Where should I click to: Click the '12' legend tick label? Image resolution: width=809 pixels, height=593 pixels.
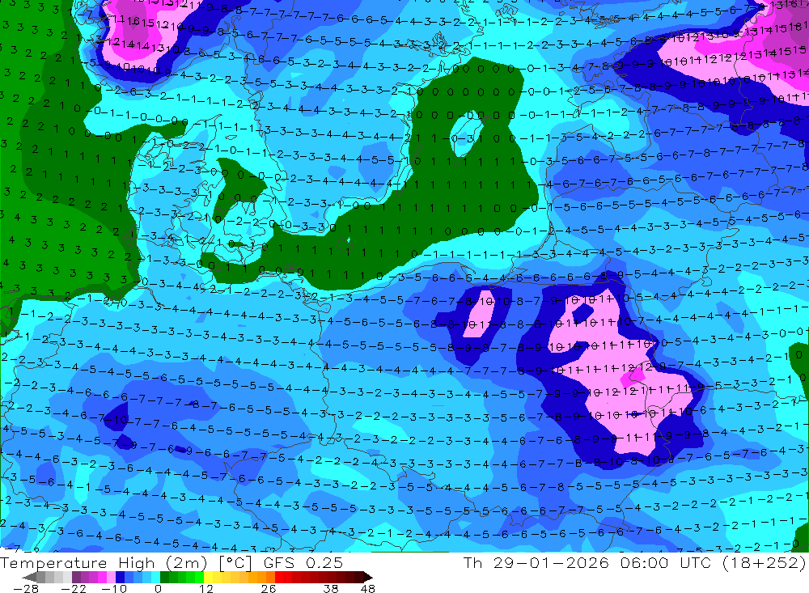pos(205,588)
